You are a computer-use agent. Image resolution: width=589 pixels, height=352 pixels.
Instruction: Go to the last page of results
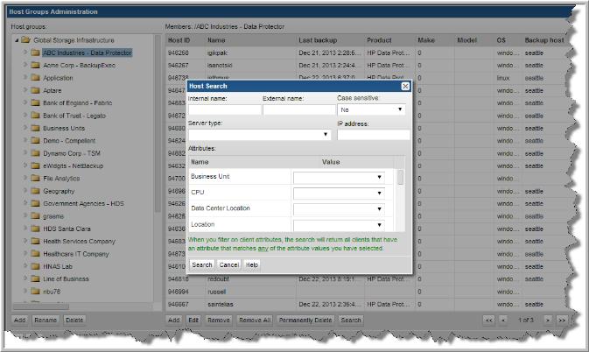(561, 320)
